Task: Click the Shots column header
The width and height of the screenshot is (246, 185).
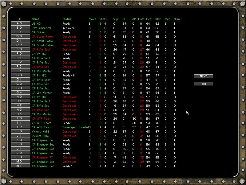Action: pos(103,19)
